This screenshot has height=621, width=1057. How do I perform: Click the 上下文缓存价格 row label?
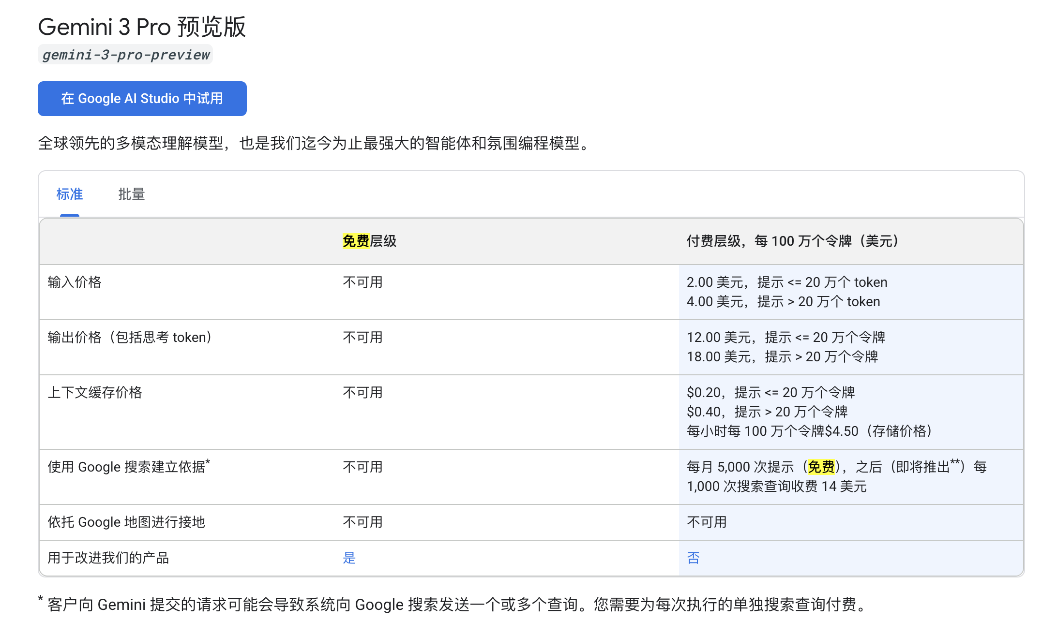pyautogui.click(x=95, y=392)
